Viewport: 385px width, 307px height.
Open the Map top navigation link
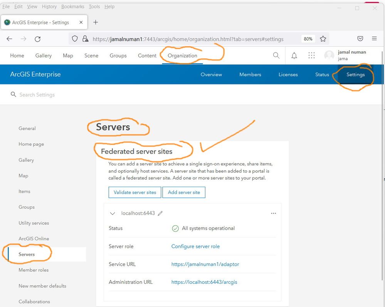coord(68,56)
